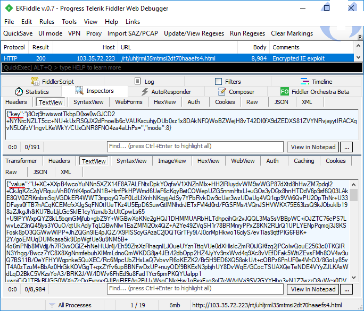Switch to response Transformer tab
364x311 pixels.
pyautogui.click(x=21, y=161)
